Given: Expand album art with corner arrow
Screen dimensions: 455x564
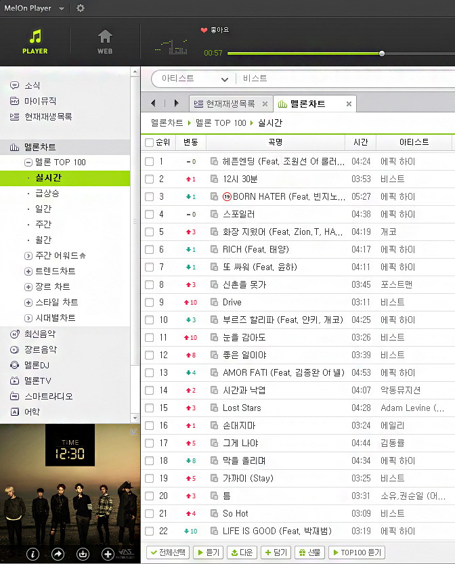Looking at the screenshot, I should click(x=133, y=431).
